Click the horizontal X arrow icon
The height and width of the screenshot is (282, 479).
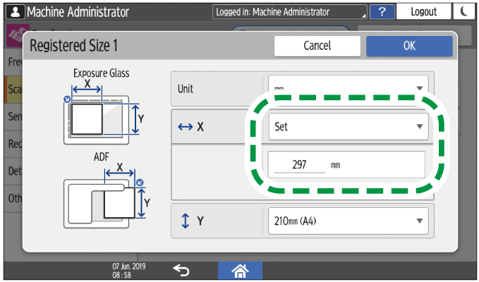(185, 127)
